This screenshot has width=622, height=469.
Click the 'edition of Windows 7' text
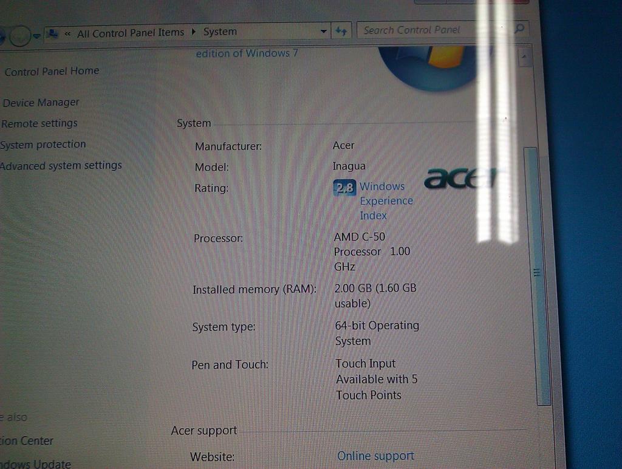247,53
